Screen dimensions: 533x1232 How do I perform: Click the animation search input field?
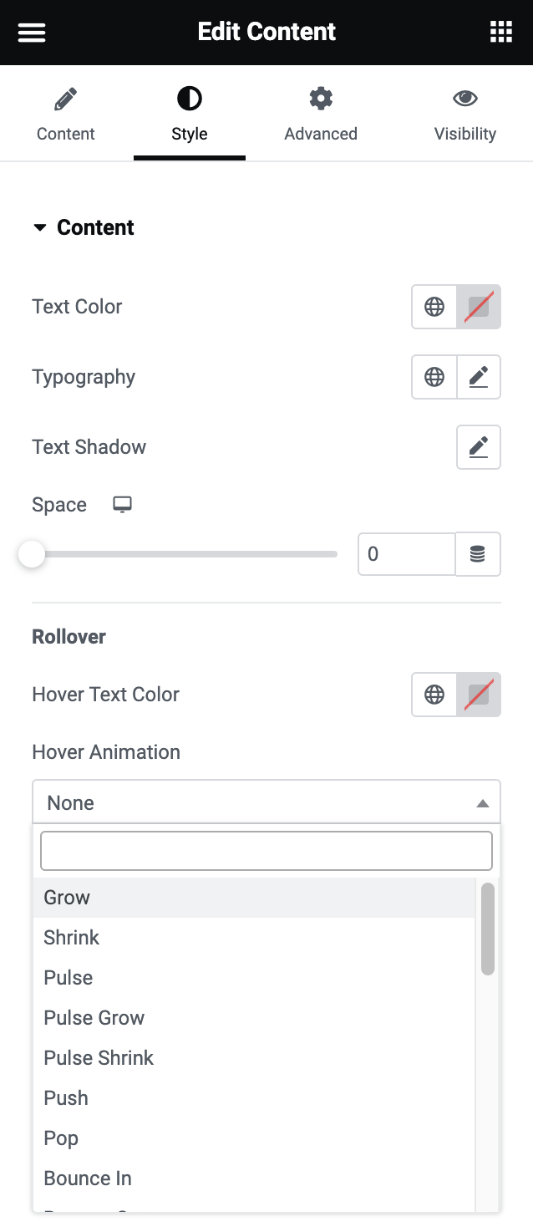click(x=266, y=851)
